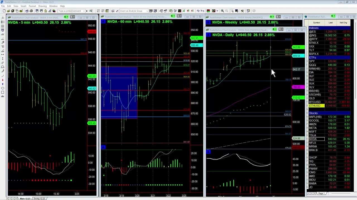Image resolution: width=357 pixels, height=200 pixels.
Task: Click the window linking "1" button on the Weekly chart
Action: pyautogui.click(x=278, y=17)
